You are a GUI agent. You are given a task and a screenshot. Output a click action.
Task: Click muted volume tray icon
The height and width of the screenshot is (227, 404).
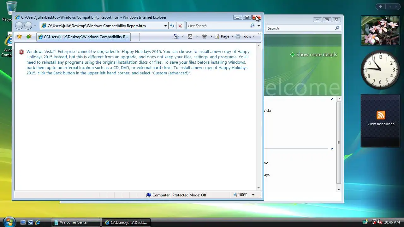click(x=380, y=222)
